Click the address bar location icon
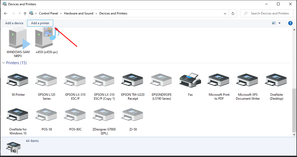297x157 pixels. pos(31,13)
